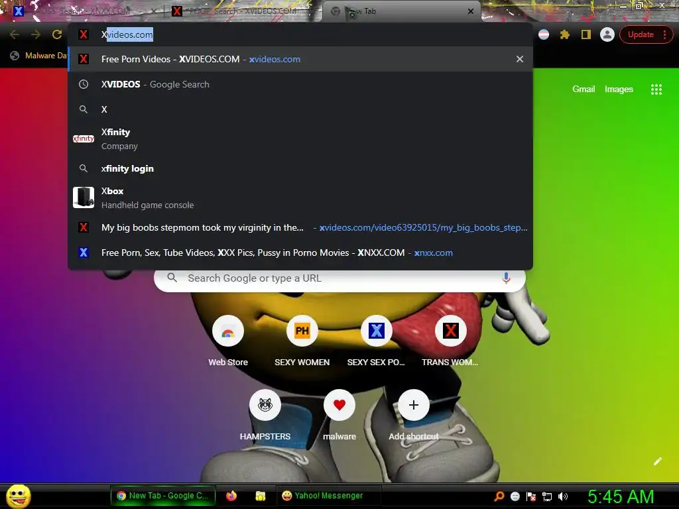Open the Images link
The height and width of the screenshot is (509, 679).
pos(619,89)
